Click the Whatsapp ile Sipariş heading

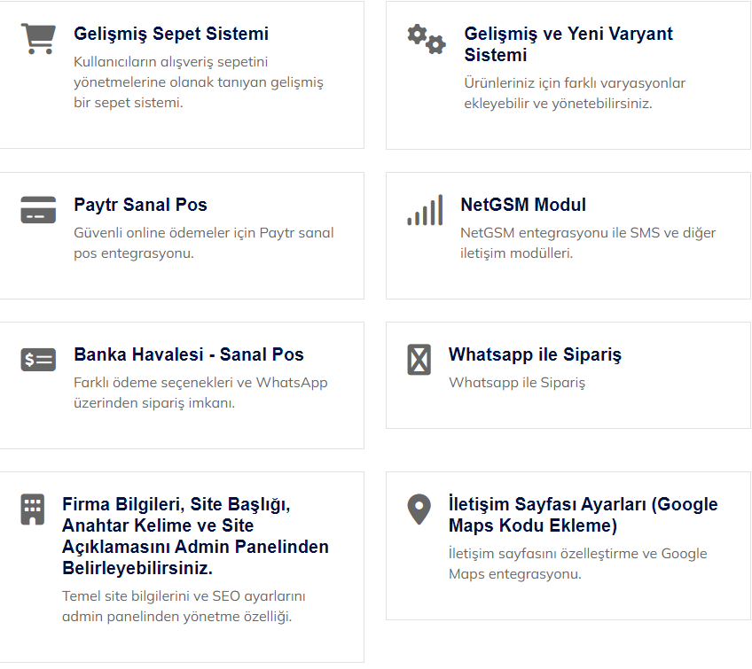pos(535,354)
